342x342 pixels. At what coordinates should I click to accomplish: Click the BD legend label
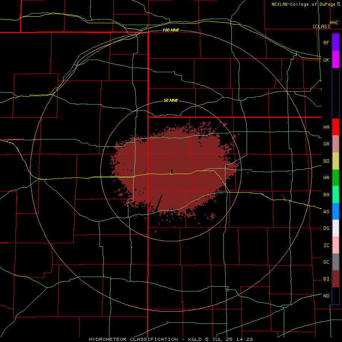pos(326,161)
